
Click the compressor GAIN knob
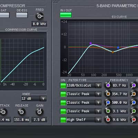(x=39, y=112)
